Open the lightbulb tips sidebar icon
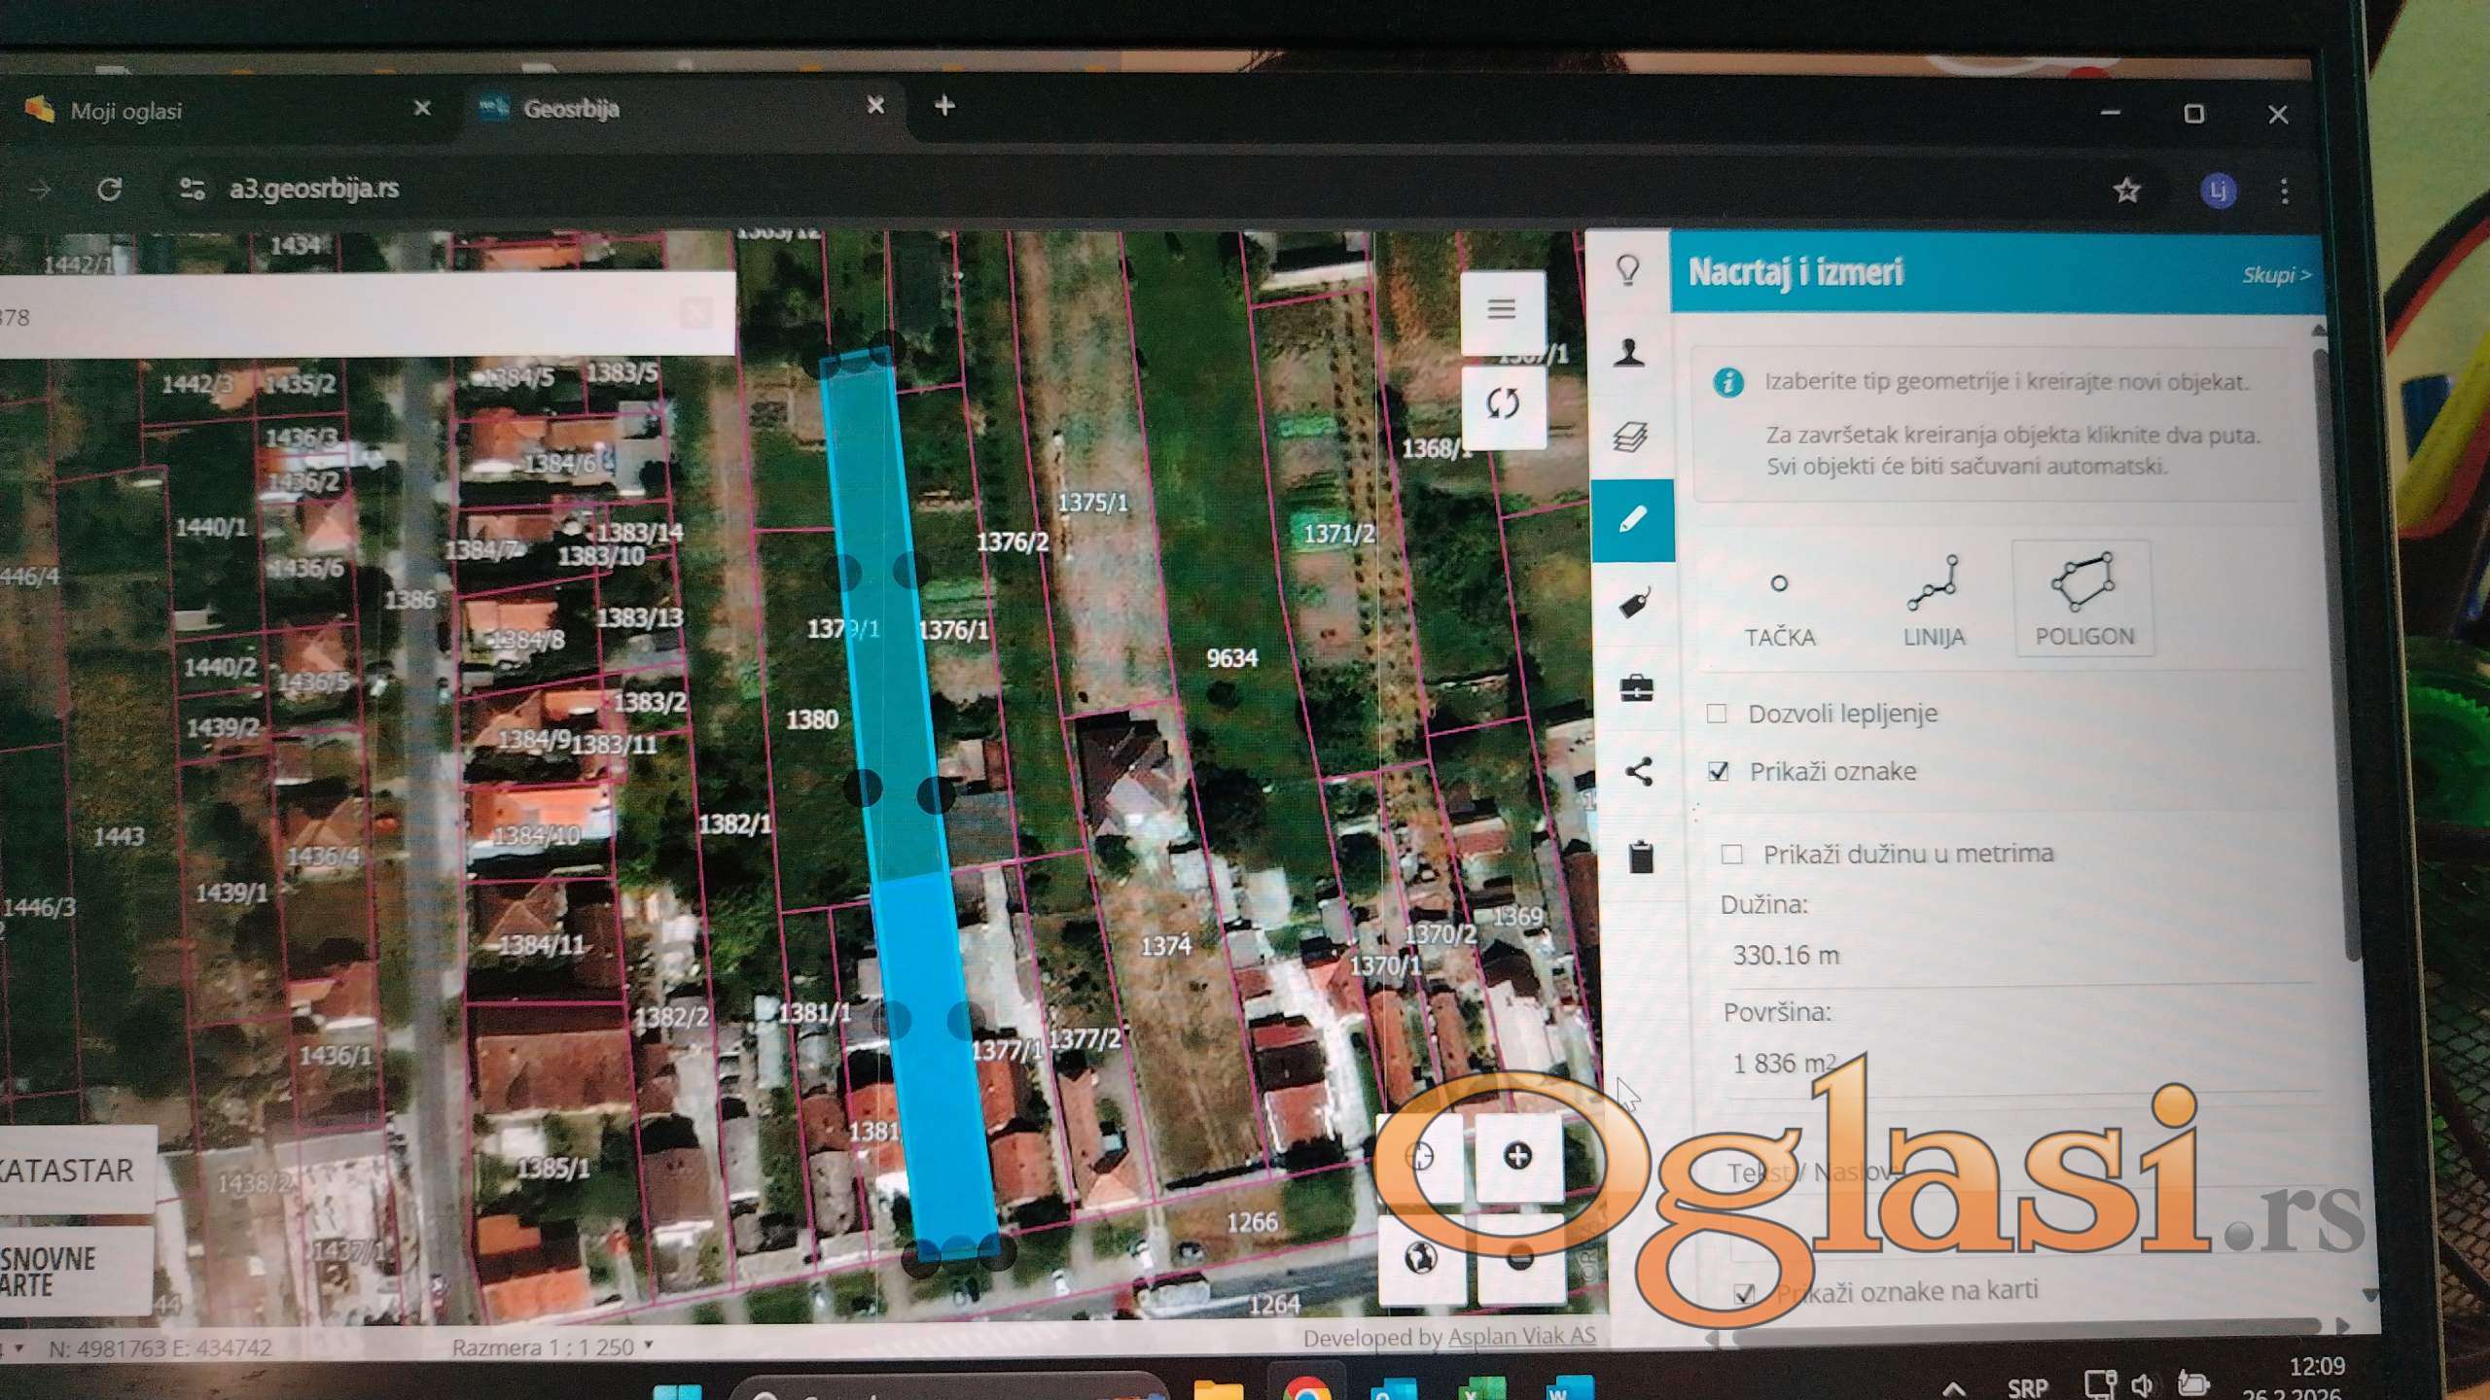 coord(1628,269)
